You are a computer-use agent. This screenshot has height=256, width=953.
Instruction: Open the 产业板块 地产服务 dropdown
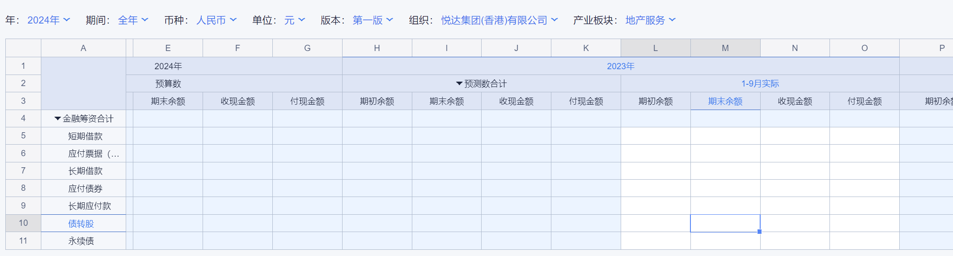coord(650,20)
